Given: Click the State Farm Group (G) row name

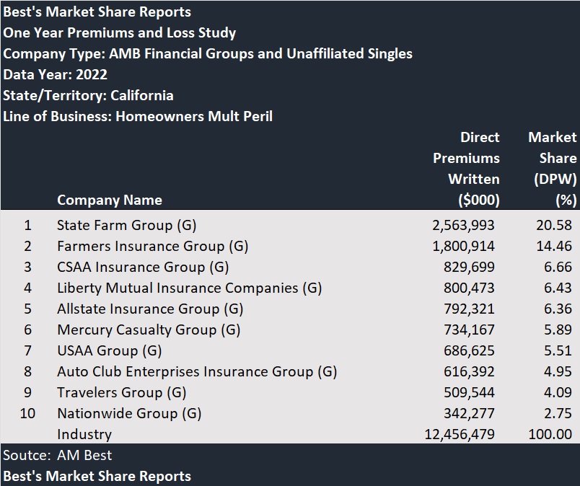Looking at the screenshot, I should pyautogui.click(x=126, y=225).
